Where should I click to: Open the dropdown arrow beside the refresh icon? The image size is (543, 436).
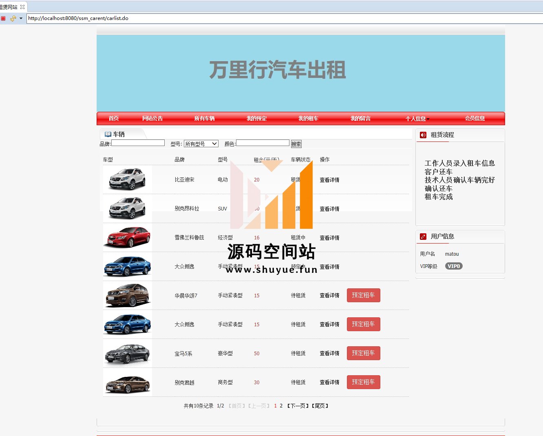click(x=21, y=18)
